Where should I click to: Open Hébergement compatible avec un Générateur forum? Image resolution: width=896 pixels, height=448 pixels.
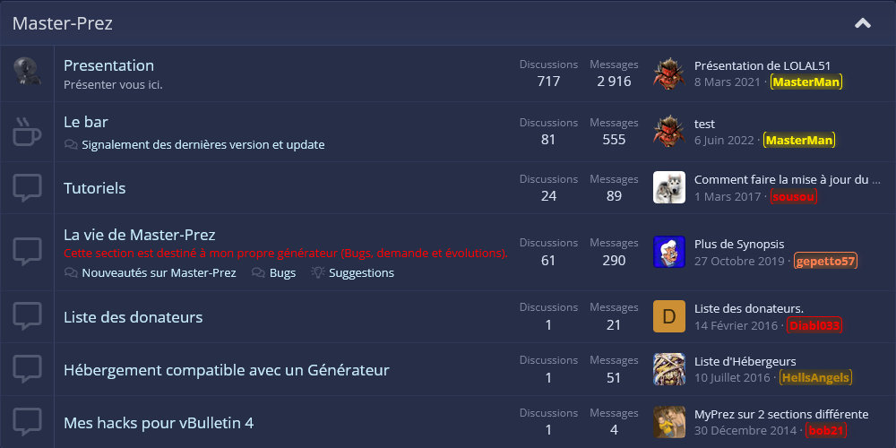(227, 370)
